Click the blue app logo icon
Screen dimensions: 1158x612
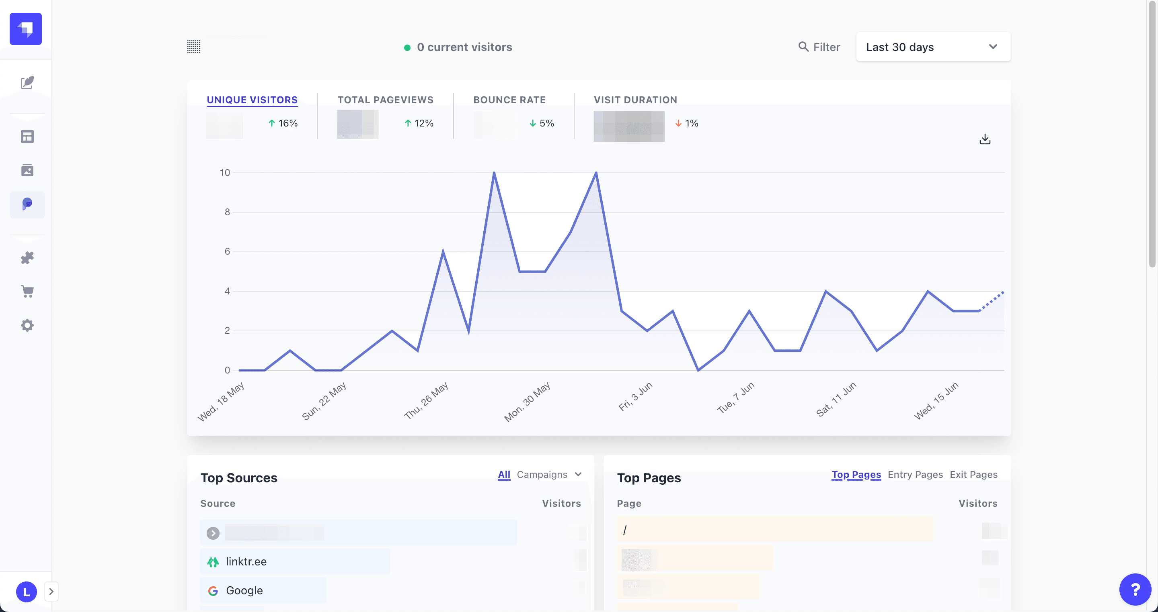tap(26, 29)
